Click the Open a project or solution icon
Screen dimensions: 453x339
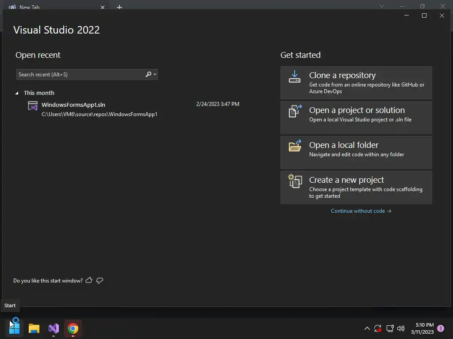[295, 111]
